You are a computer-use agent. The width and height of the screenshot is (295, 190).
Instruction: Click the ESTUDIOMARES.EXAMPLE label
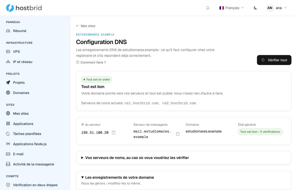(x=95, y=34)
